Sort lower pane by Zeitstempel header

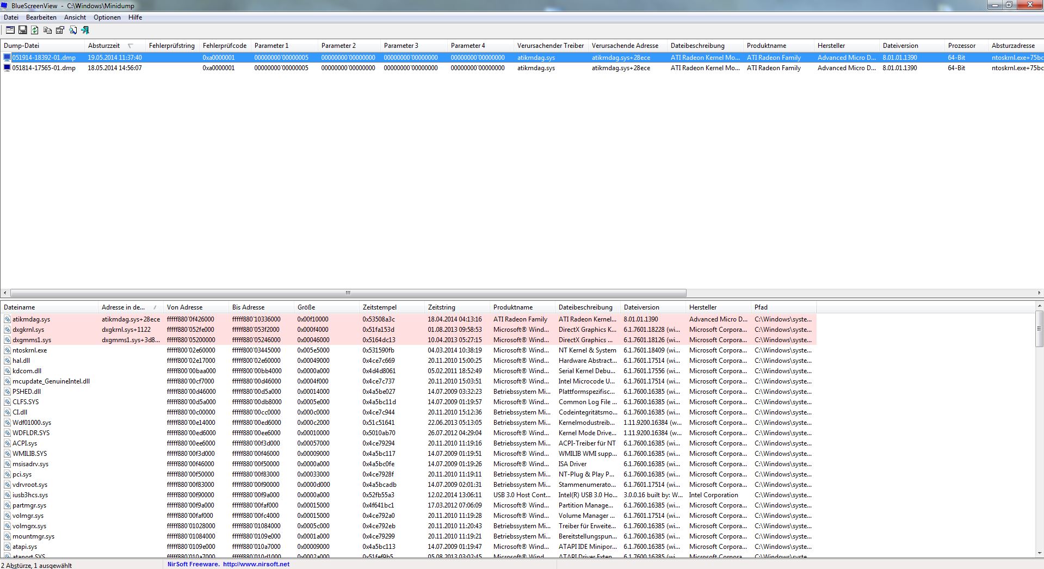coord(392,307)
